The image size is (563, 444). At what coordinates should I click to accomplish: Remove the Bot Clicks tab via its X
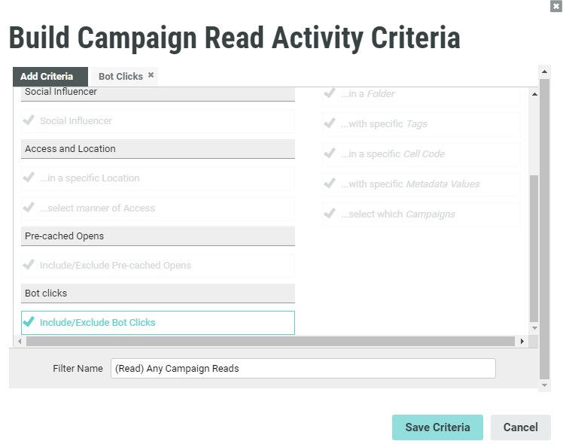(x=151, y=75)
